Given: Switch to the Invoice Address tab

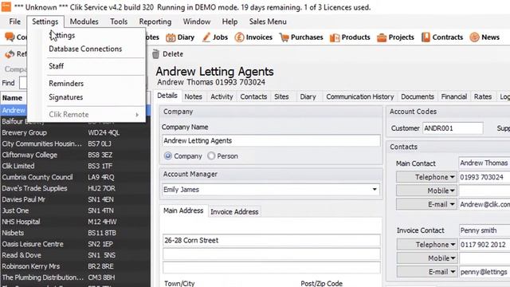Looking at the screenshot, I should click(x=234, y=211).
